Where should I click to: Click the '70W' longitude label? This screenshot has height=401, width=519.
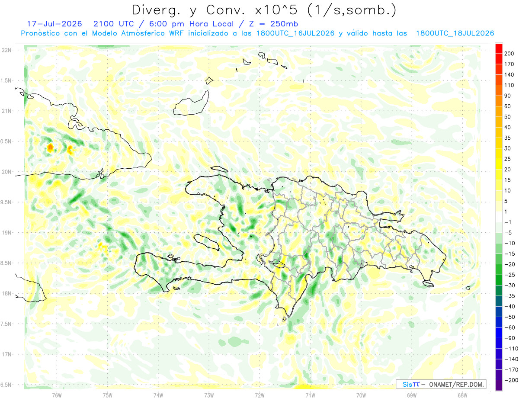coord(361,395)
